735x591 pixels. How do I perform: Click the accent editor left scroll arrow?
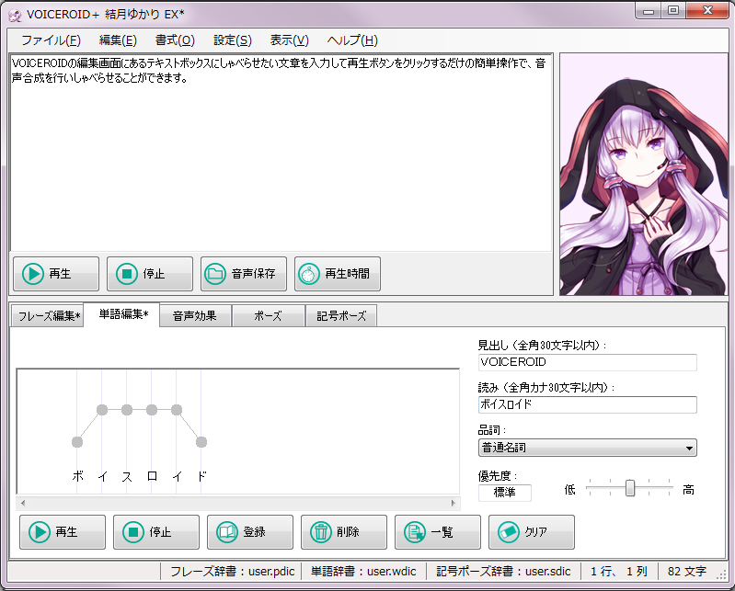[23, 503]
